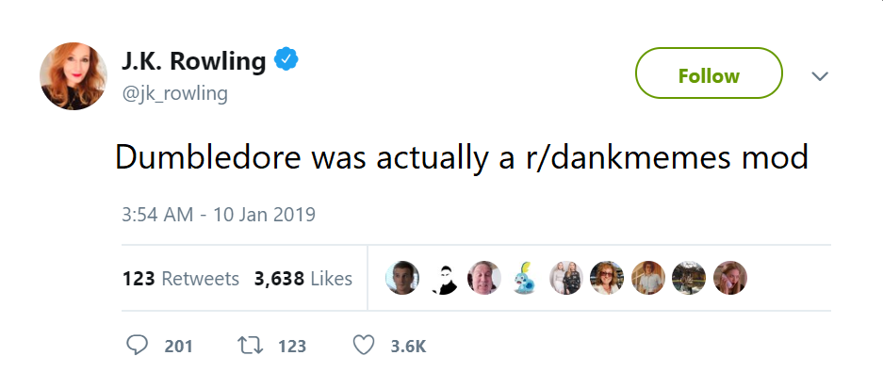This screenshot has width=883, height=372.
Task: Open the tweet options chevron menu
Action: pos(820,75)
